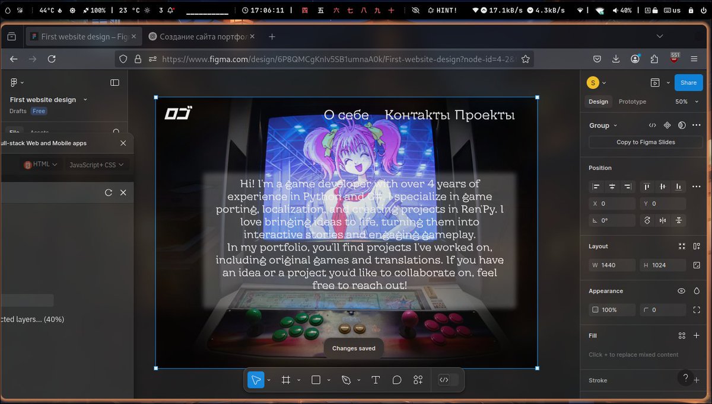
Task: Select the Pen tool
Action: [347, 380]
